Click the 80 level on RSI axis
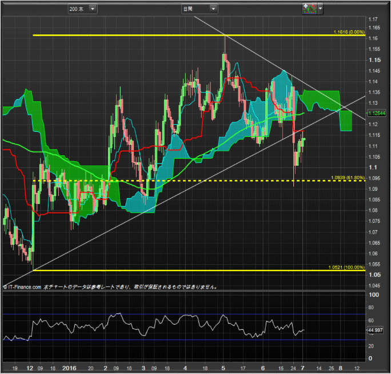This screenshot has height=374, width=391. pyautogui.click(x=371, y=308)
